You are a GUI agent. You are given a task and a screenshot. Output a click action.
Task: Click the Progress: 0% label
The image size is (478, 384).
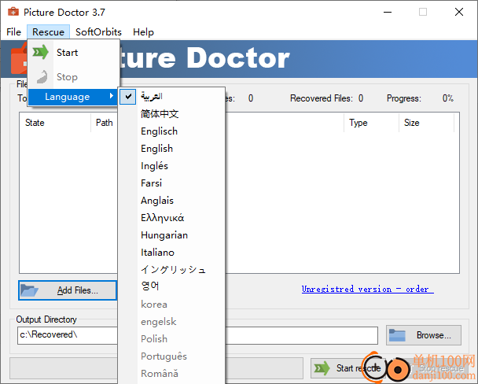coord(420,98)
